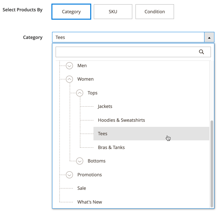219x212 pixels.
Task: Select the Women category label
Action: pos(85,79)
